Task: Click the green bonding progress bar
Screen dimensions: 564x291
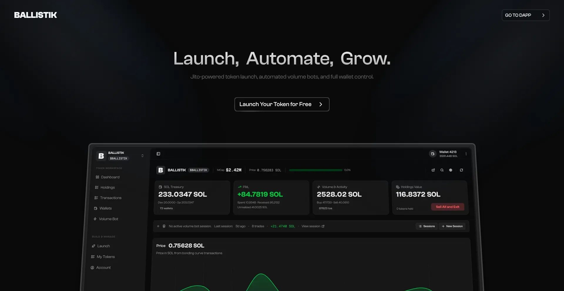Action: (x=316, y=170)
